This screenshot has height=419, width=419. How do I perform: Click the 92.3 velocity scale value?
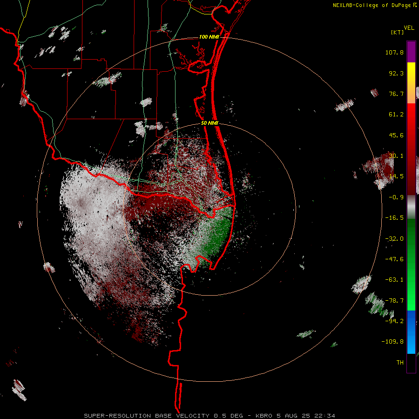click(396, 73)
